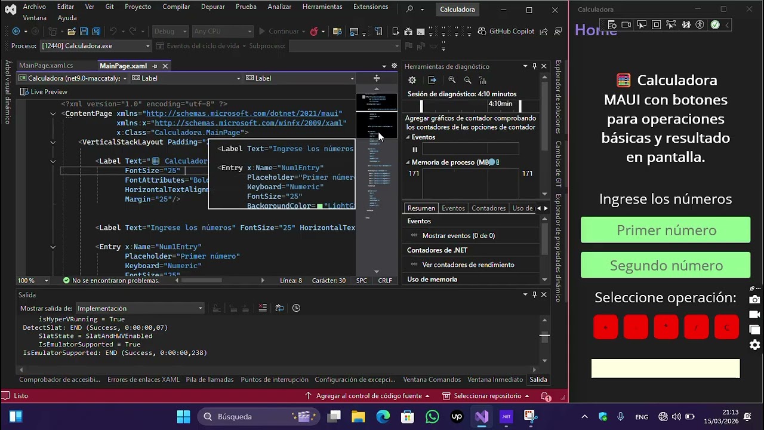Click Agregar al control de código fuente

click(368, 396)
